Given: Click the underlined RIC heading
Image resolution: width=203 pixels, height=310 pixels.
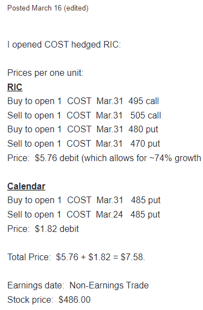Looking at the screenshot, I should tap(15, 87).
